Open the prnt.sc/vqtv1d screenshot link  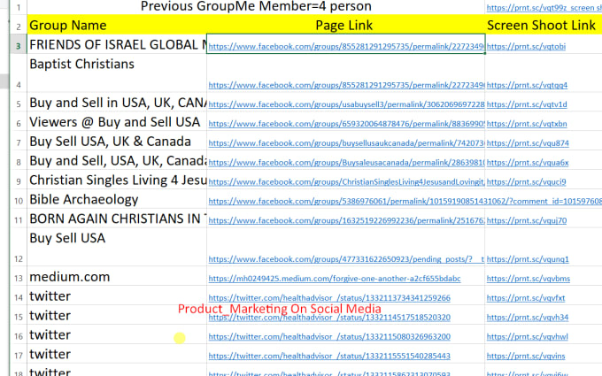[527, 104]
